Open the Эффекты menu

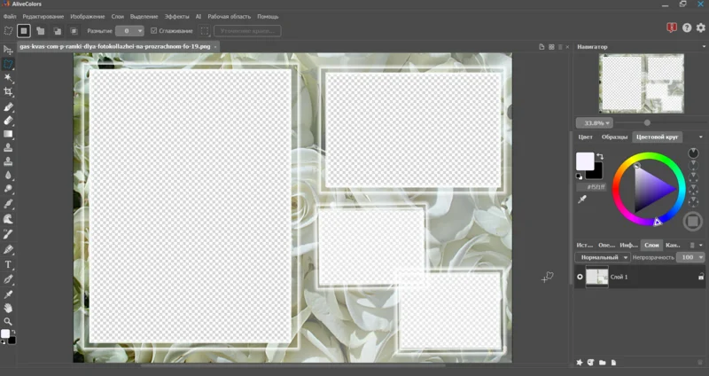click(177, 16)
